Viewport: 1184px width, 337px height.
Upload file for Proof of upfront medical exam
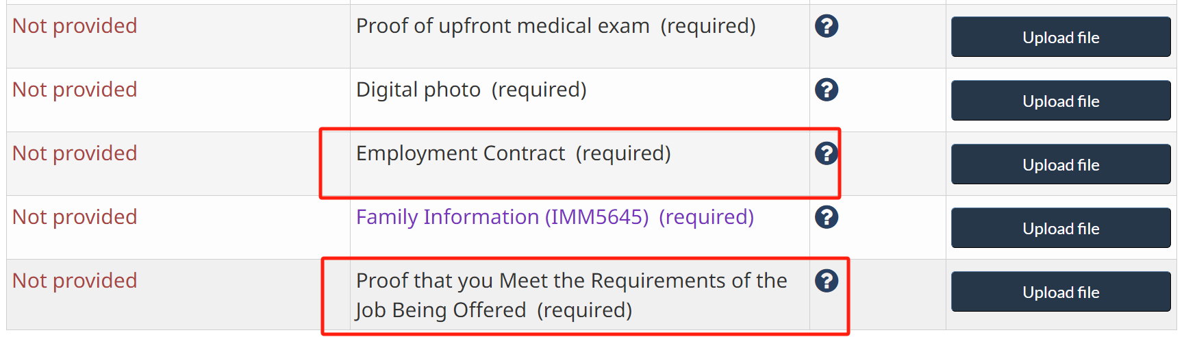click(x=1060, y=37)
